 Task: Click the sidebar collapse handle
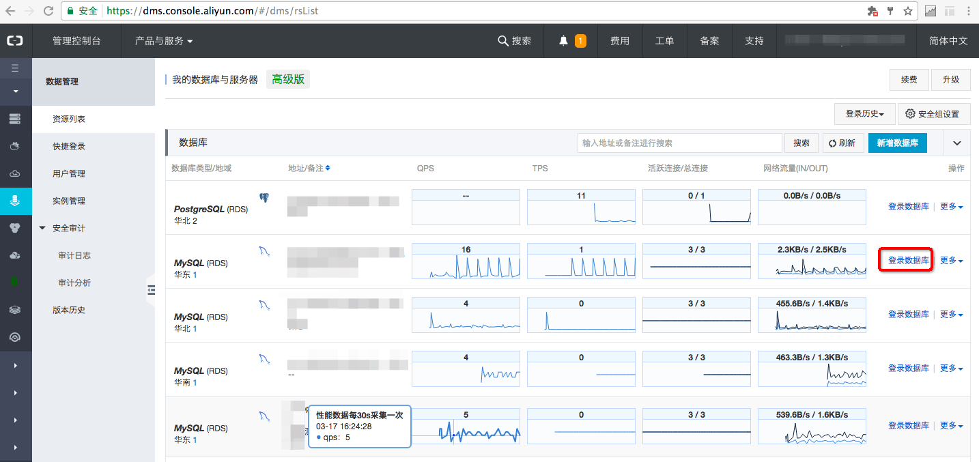pyautogui.click(x=151, y=291)
